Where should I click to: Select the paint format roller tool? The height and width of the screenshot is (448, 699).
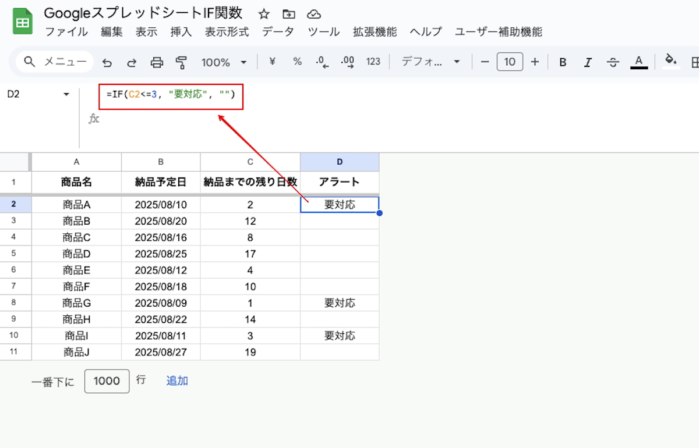click(181, 62)
